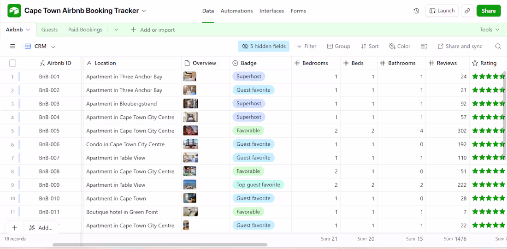Image resolution: width=507 pixels, height=249 pixels.
Task: Open the Interfaces tab
Action: 271,11
